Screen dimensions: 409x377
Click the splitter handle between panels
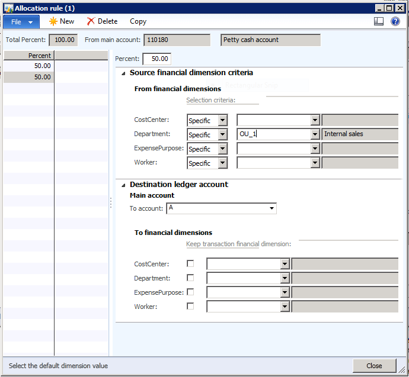(110, 202)
